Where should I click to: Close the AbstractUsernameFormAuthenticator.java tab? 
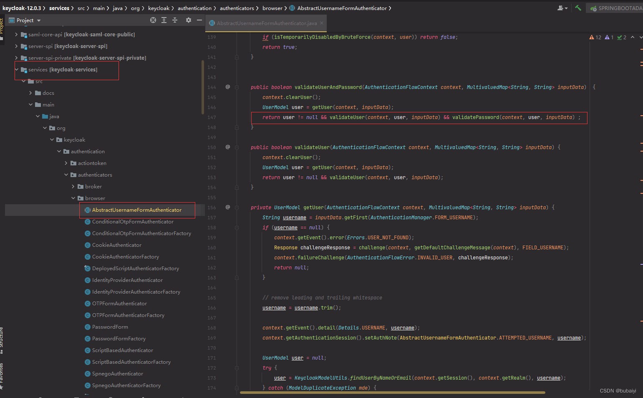322,23
